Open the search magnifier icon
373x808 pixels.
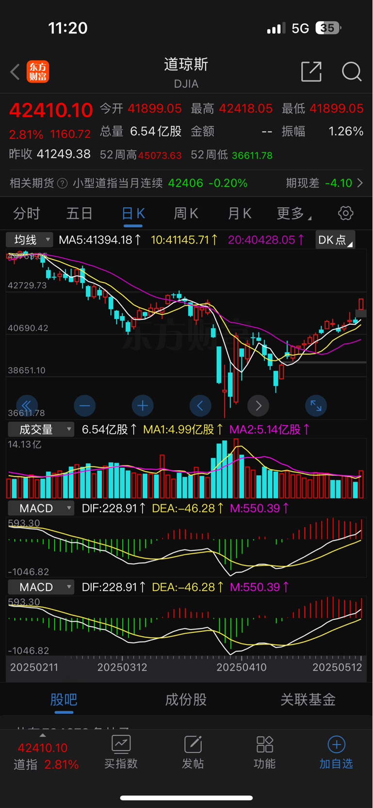coord(352,71)
